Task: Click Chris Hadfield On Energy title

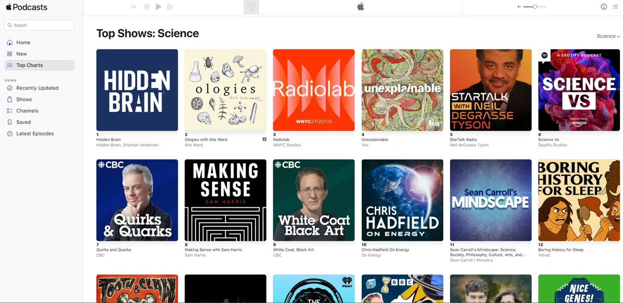Action: (386, 249)
